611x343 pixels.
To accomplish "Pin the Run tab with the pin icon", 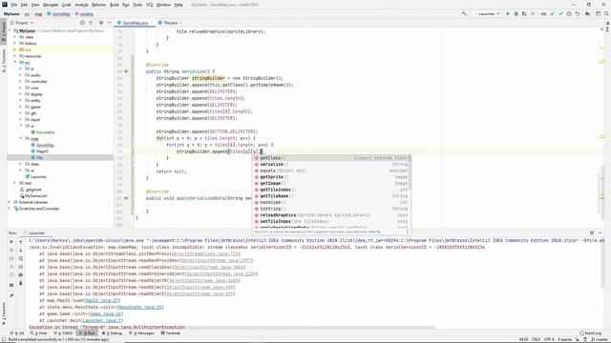I will pos(11,295).
